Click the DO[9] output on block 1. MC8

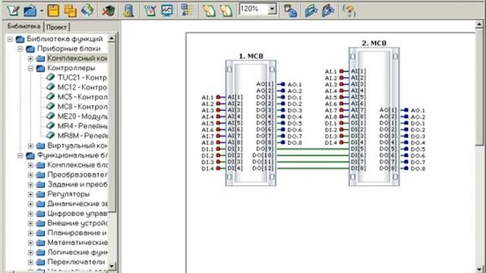265,149
